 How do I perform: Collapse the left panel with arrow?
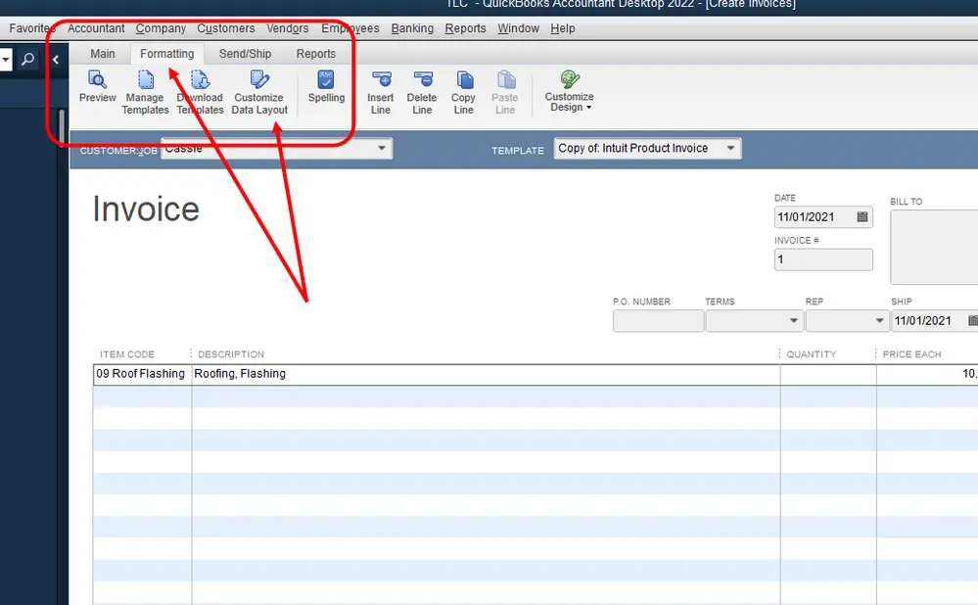pyautogui.click(x=56, y=60)
